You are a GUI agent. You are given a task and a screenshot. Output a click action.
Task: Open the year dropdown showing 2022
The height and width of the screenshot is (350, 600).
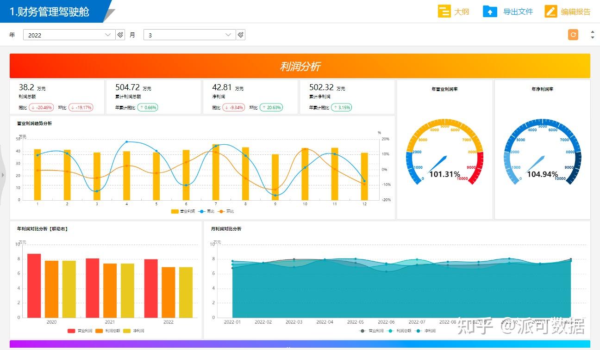109,35
